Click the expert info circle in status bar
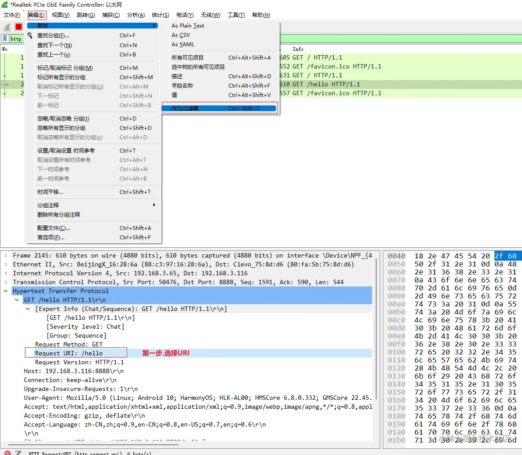The width and height of the screenshot is (522, 455). point(7,453)
